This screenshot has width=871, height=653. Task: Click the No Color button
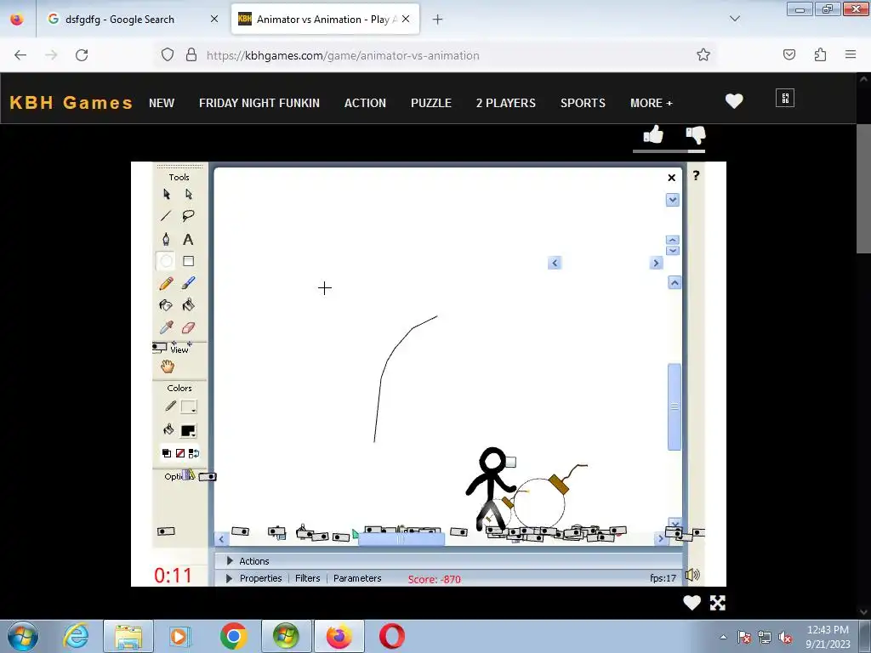point(180,453)
